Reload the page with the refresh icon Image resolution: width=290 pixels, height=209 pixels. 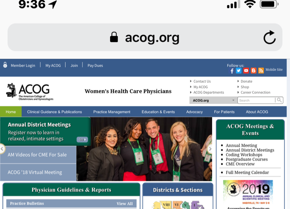point(269,37)
